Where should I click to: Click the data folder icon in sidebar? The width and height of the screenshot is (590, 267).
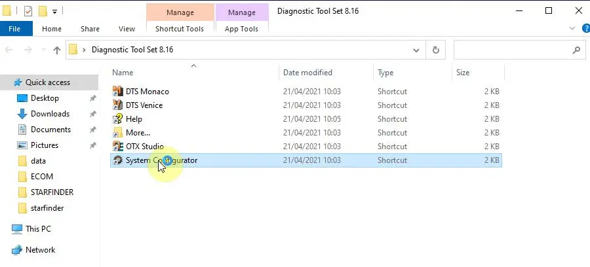(x=22, y=161)
